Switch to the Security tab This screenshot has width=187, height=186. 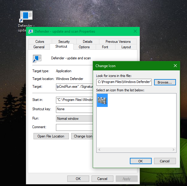tap(64, 42)
